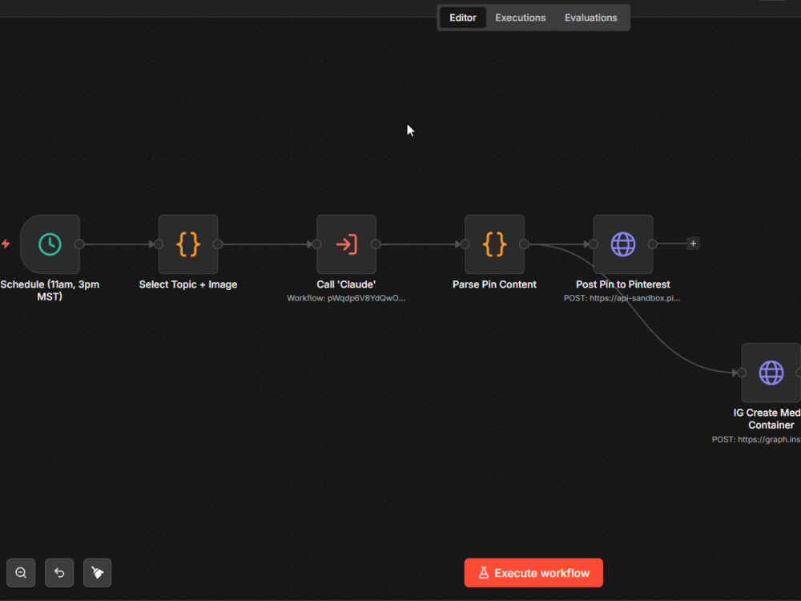
Task: Select the connection between Schedule and Select Topic
Action: click(x=119, y=244)
